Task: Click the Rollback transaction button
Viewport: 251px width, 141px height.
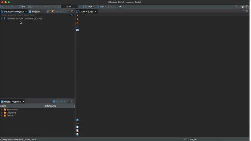Action: click(46, 7)
